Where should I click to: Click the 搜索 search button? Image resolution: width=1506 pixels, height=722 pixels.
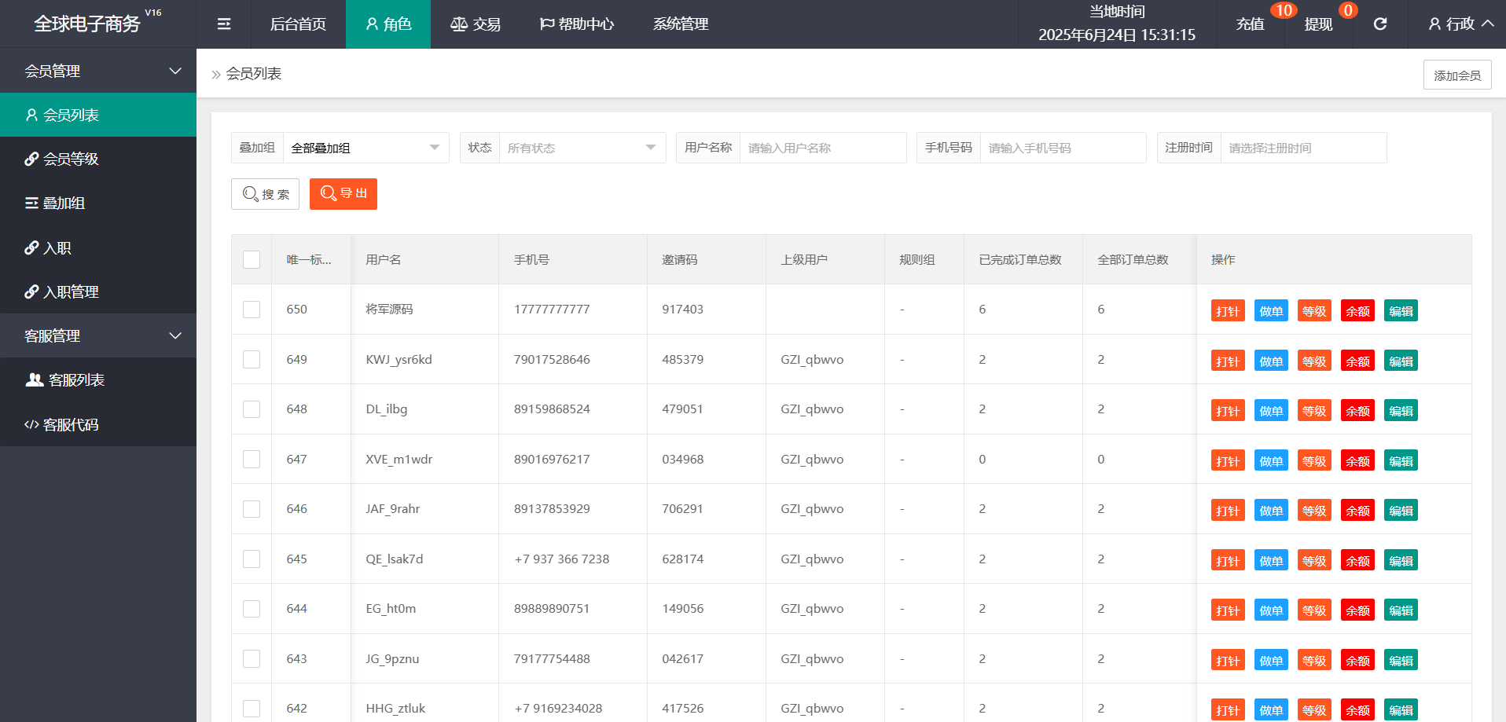click(265, 194)
